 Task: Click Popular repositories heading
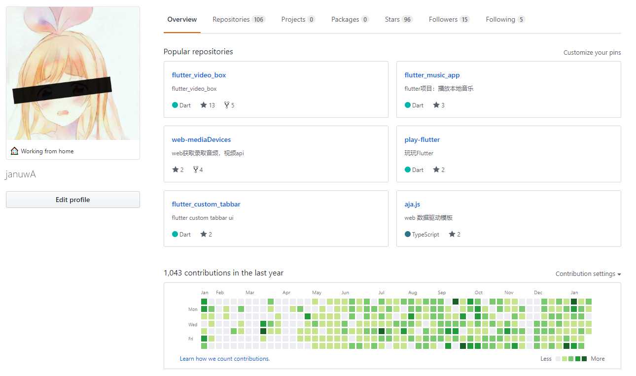198,52
